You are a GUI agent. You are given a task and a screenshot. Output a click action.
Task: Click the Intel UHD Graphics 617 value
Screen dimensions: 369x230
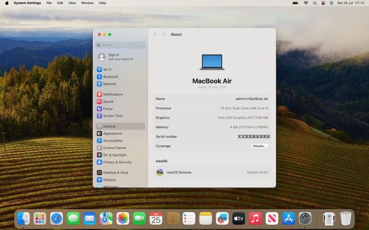(243, 117)
